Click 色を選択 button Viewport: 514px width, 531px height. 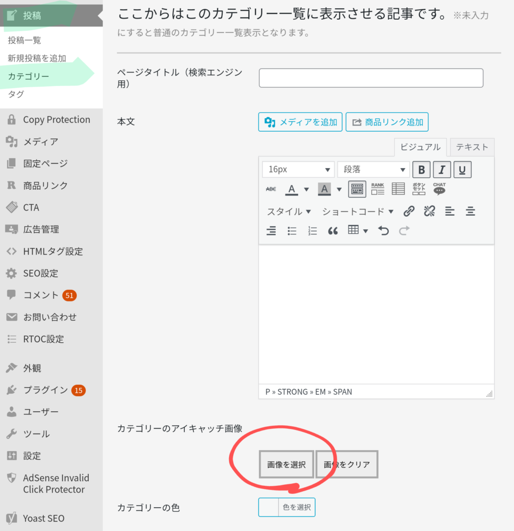click(296, 507)
